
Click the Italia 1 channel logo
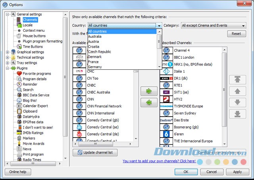166,71
